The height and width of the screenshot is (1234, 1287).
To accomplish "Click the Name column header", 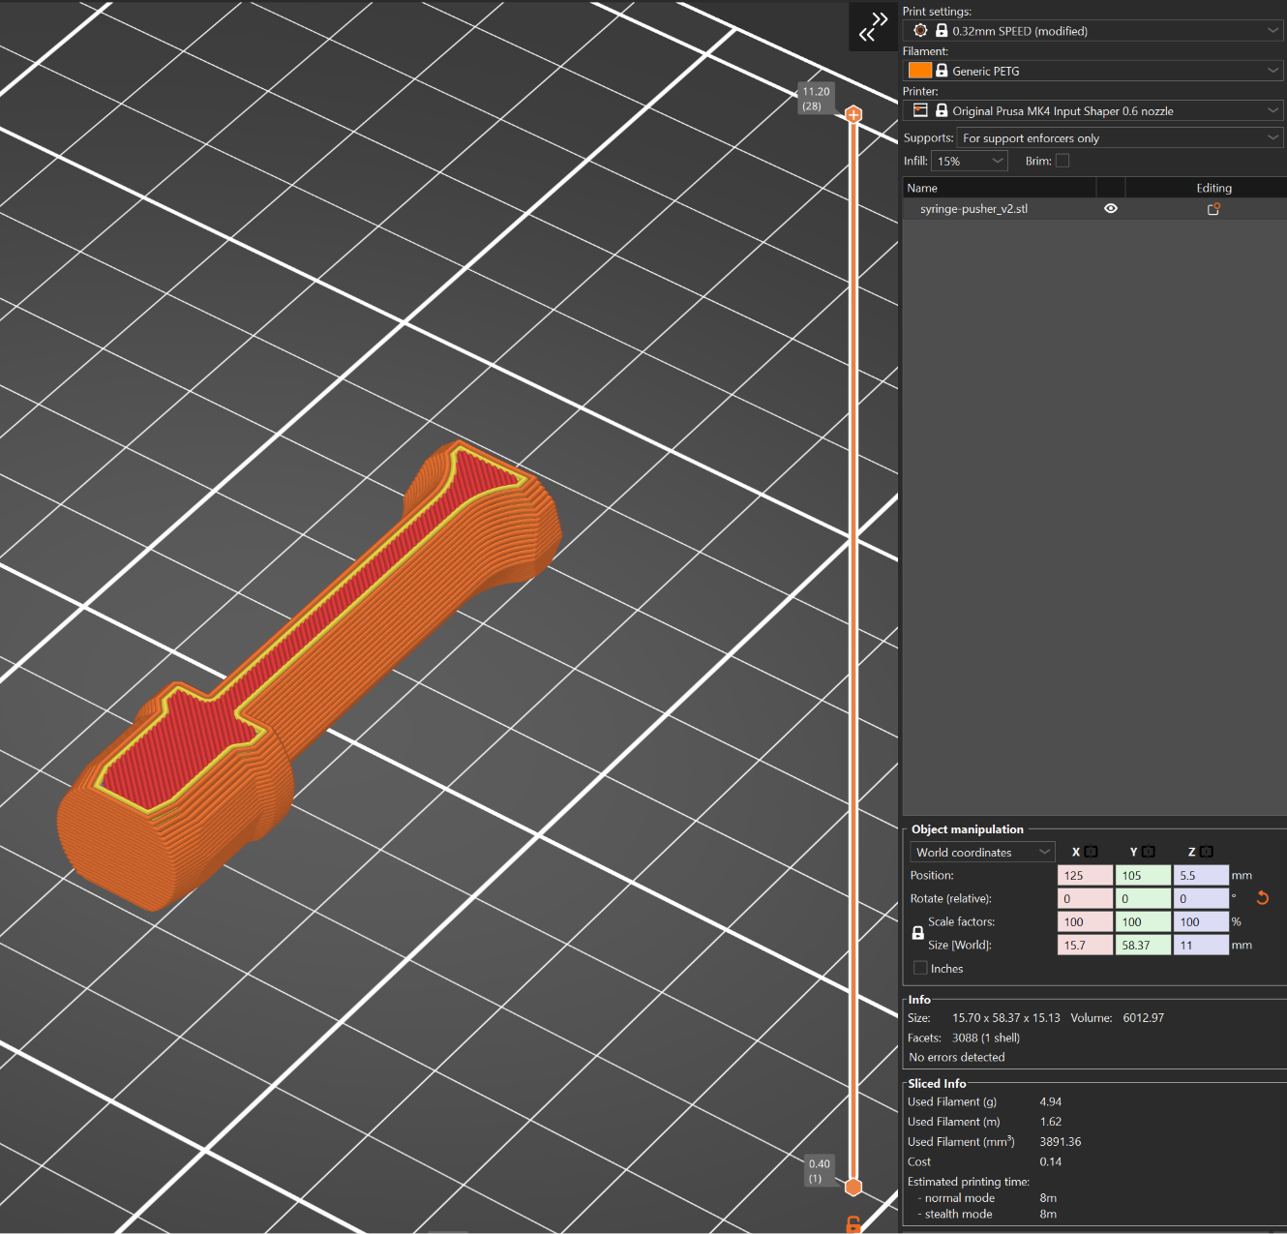I will 999,188.
